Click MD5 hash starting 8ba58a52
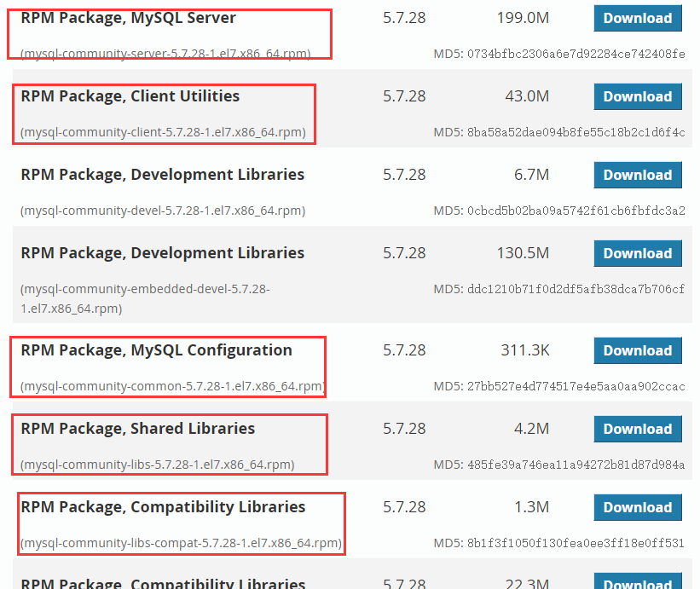Screen dimensions: 700x589 pos(576,132)
